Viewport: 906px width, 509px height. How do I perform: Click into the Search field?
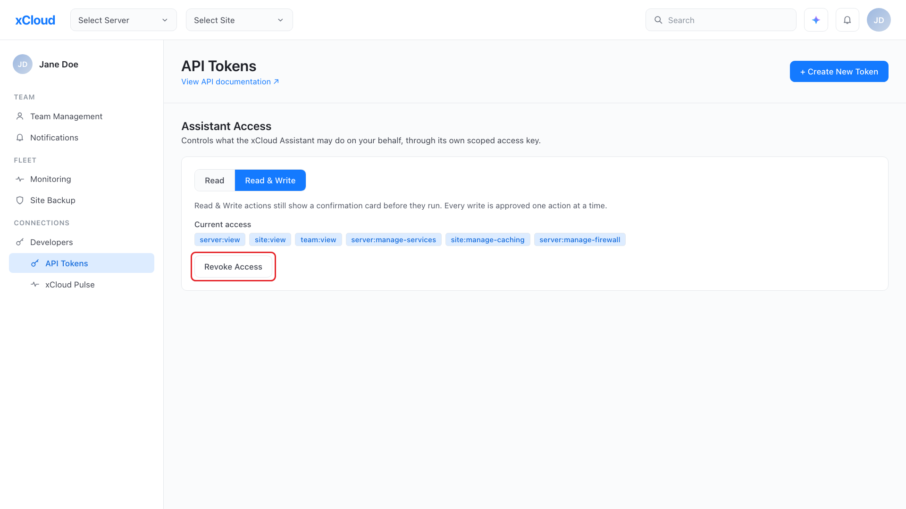tap(721, 20)
